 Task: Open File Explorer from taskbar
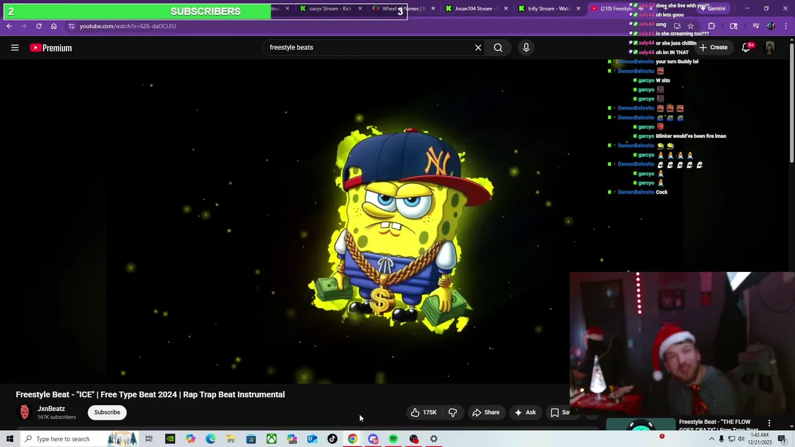coord(230,439)
